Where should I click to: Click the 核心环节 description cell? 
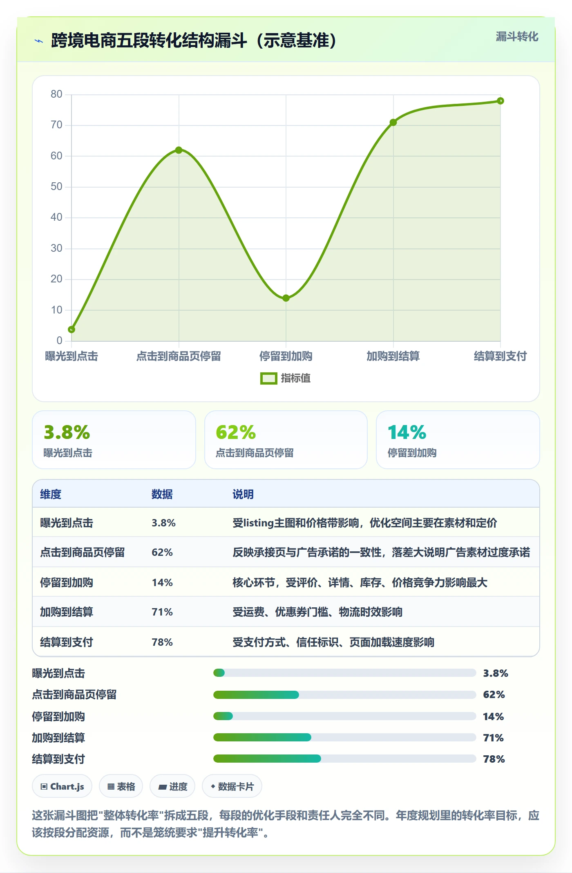point(360,582)
